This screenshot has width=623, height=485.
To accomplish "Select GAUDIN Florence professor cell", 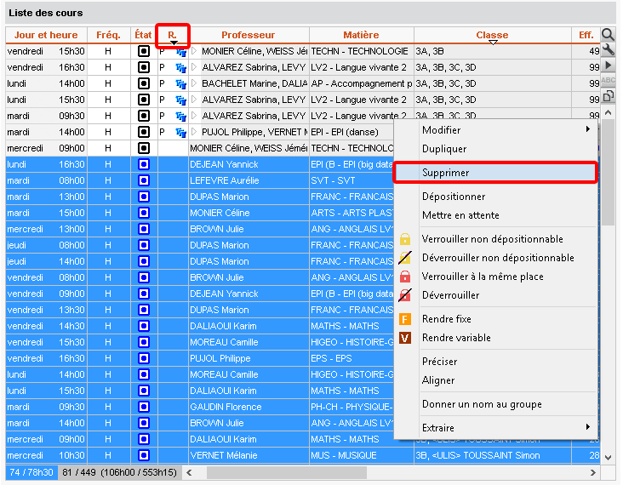I will (x=249, y=407).
